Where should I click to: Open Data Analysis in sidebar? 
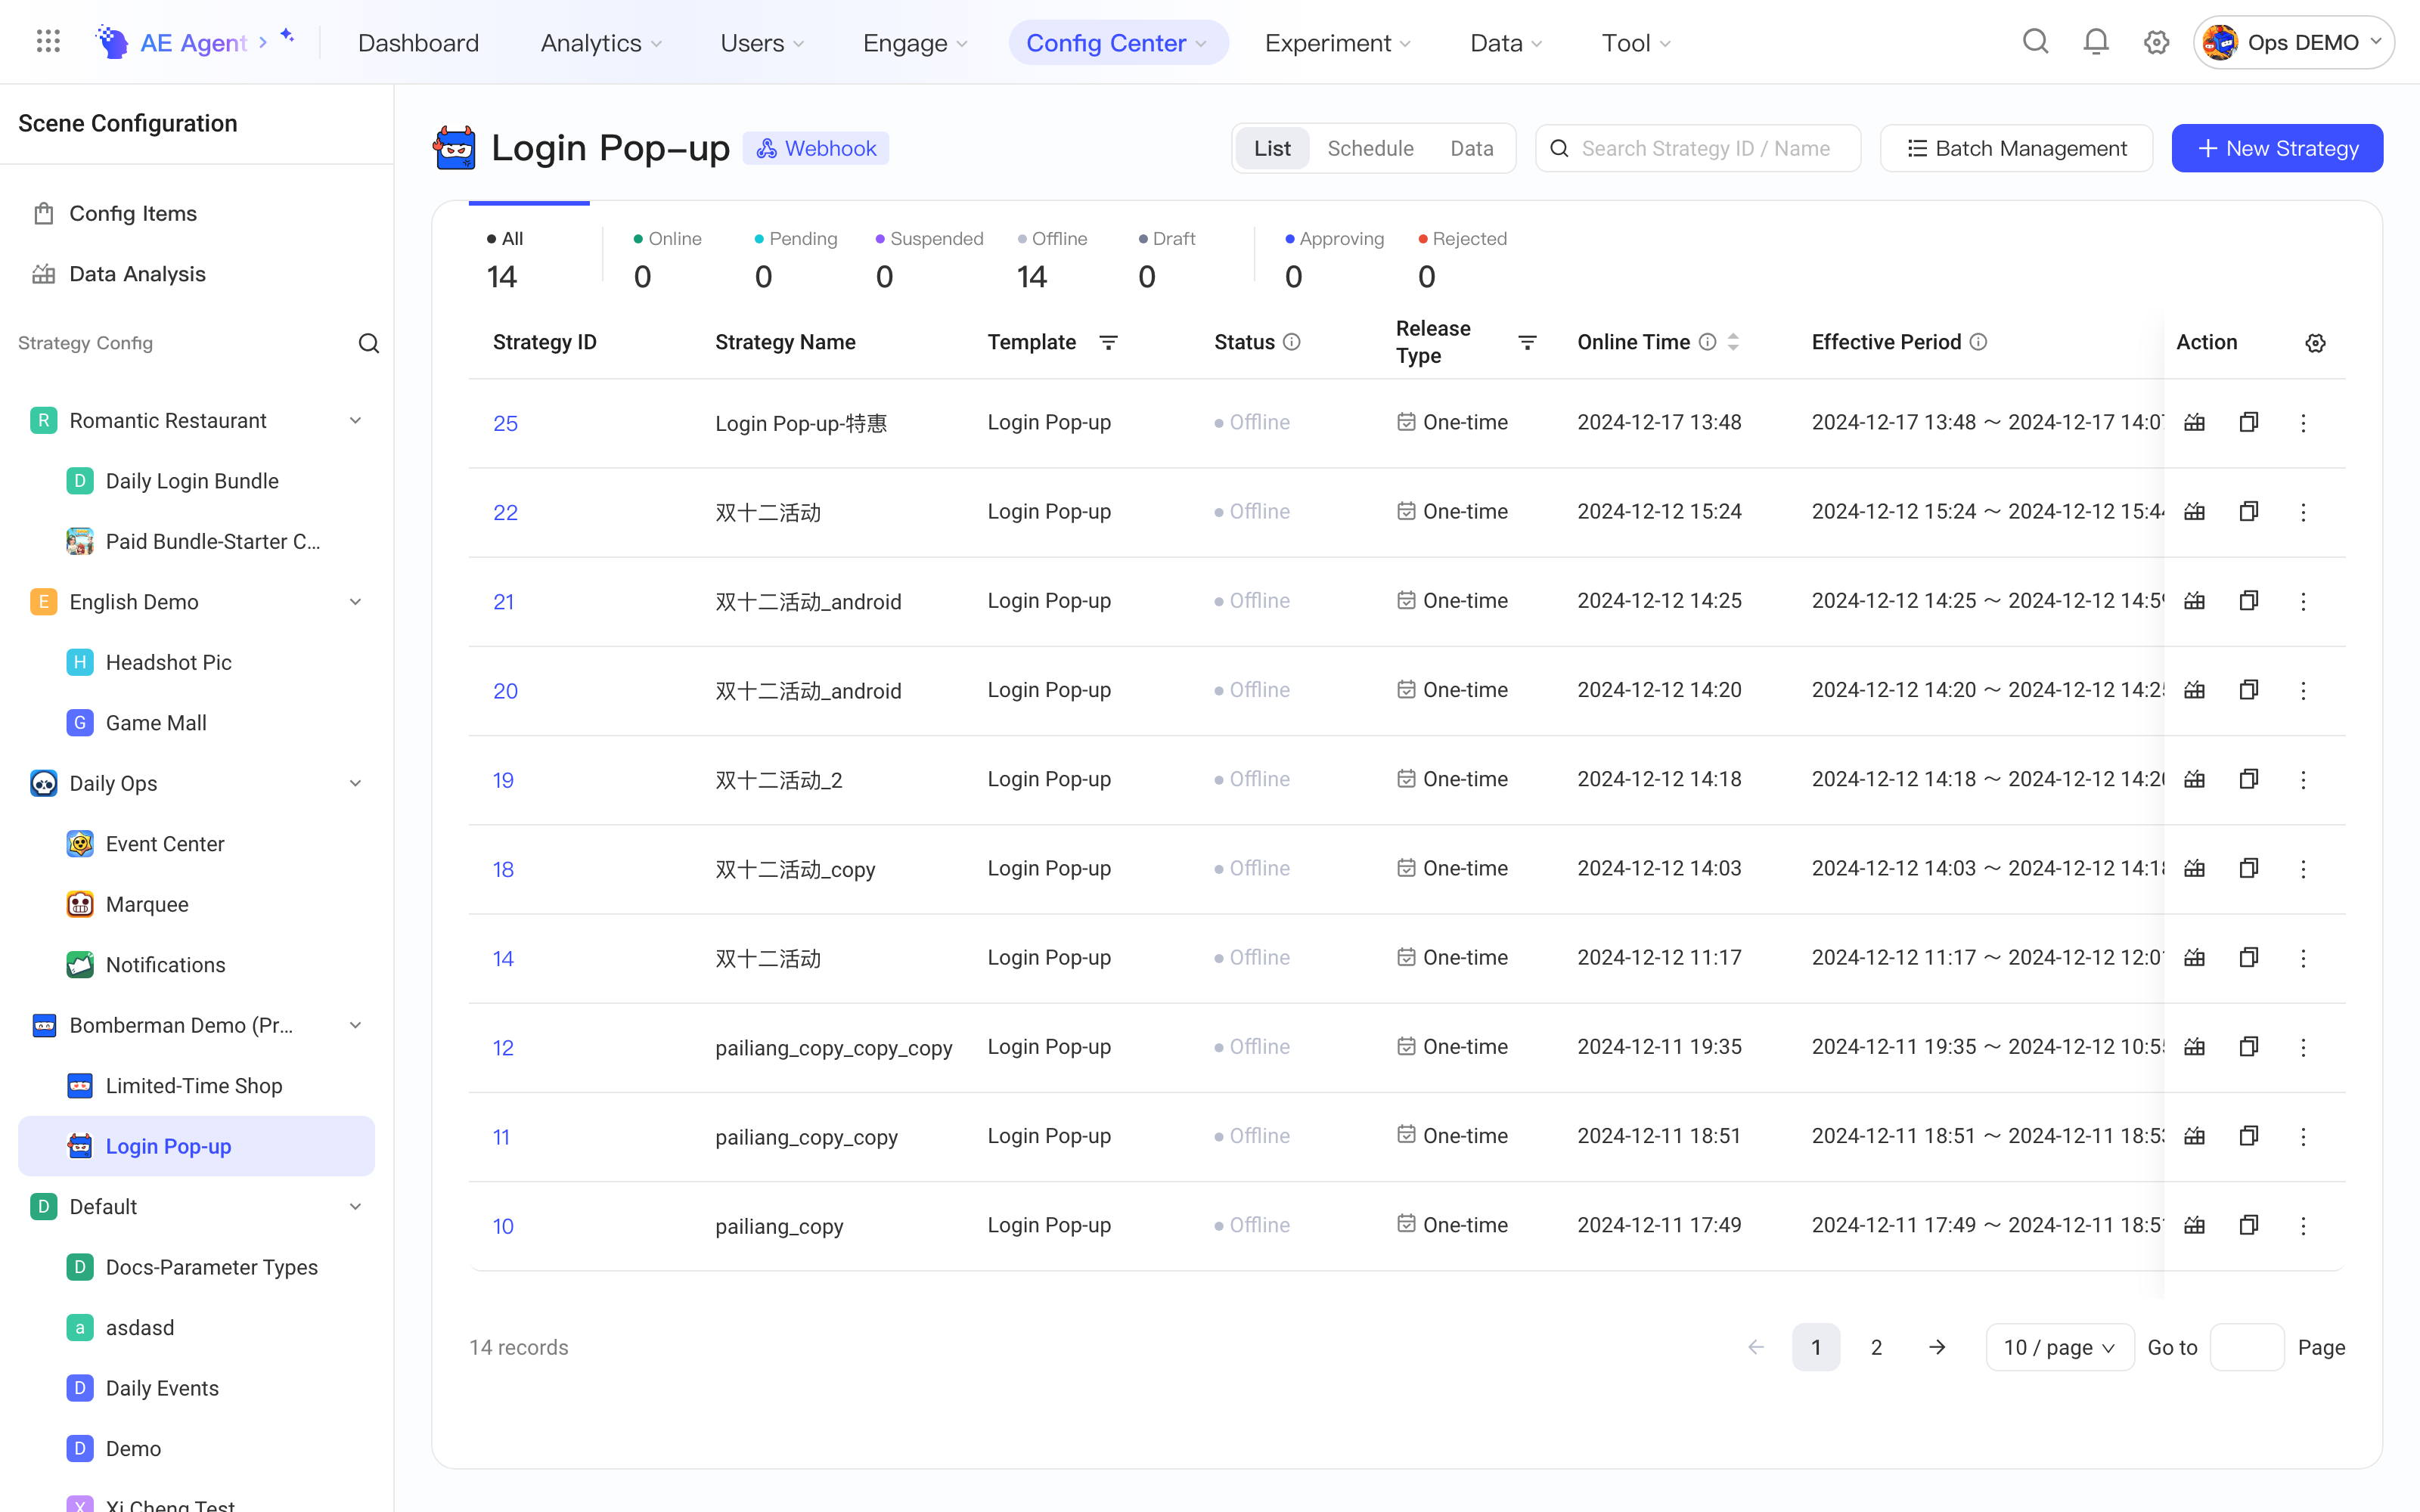coord(196,274)
